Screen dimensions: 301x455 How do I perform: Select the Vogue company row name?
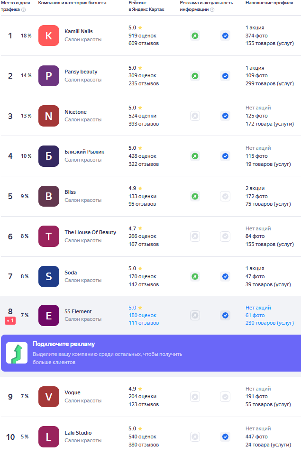pos(72,392)
